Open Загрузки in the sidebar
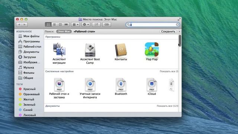Screen dimensions: 238x134 point(27,57)
